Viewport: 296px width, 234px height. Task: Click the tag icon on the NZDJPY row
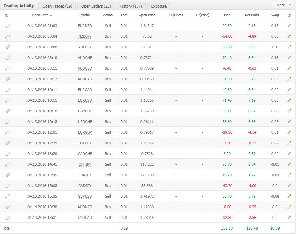(x=8, y=36)
